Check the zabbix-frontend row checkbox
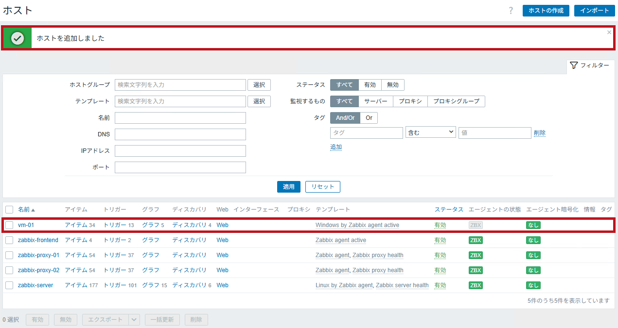 [9, 240]
